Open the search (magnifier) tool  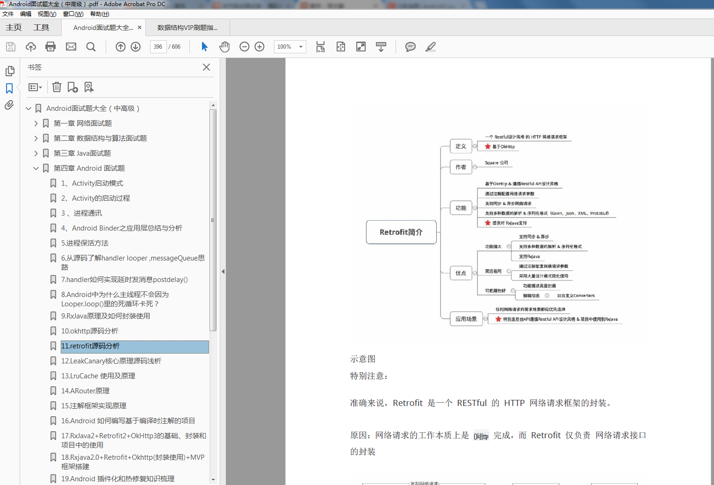coord(91,47)
